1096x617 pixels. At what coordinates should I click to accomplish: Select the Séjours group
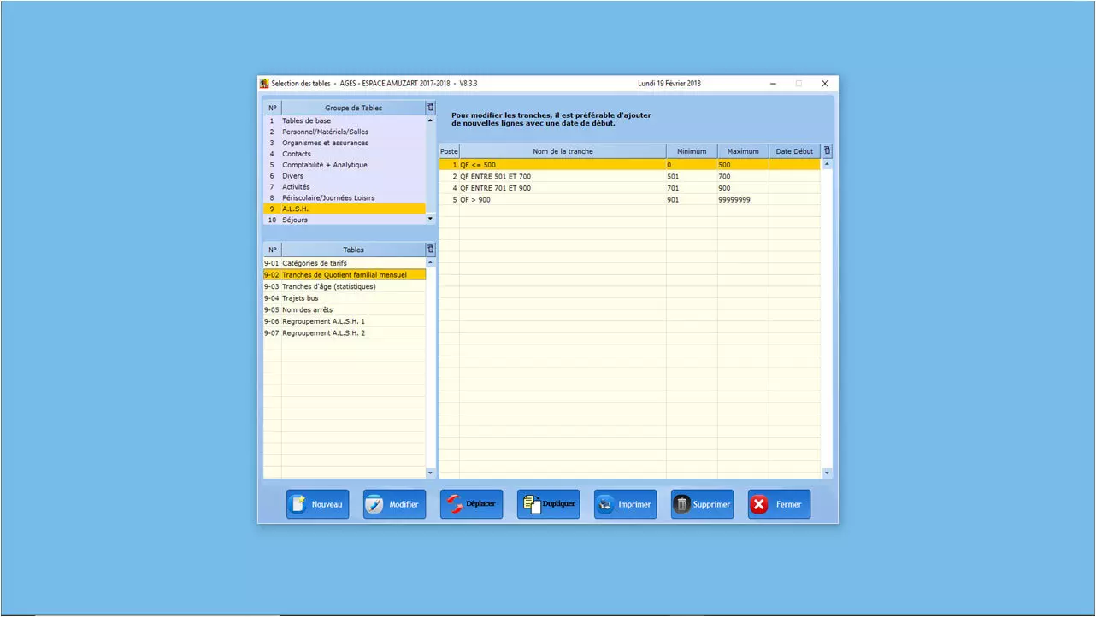(x=344, y=220)
